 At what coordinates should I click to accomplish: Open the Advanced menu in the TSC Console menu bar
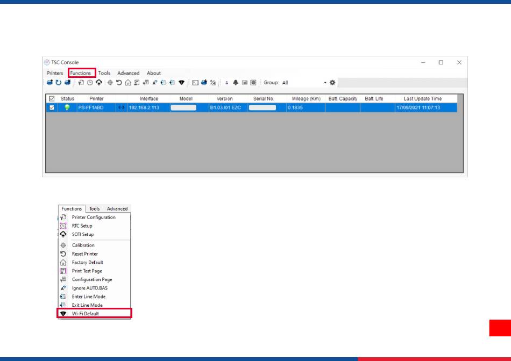[129, 73]
